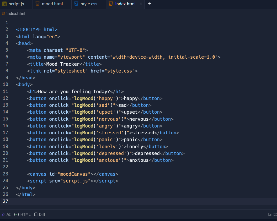Viewport: 277px width, 221px height.
Task: Open the mood.html tab
Action: coord(52,4)
